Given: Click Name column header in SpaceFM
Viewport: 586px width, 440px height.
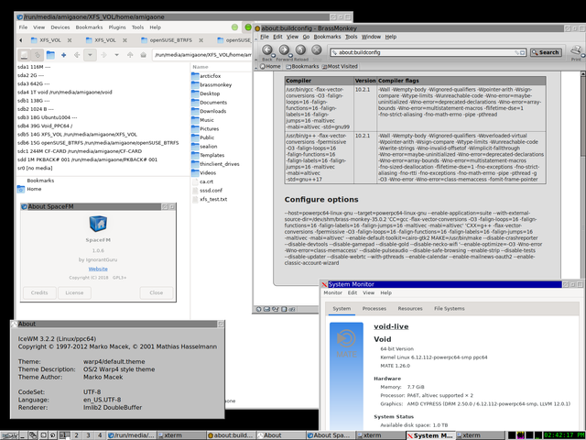Looking at the screenshot, I should click(x=201, y=67).
